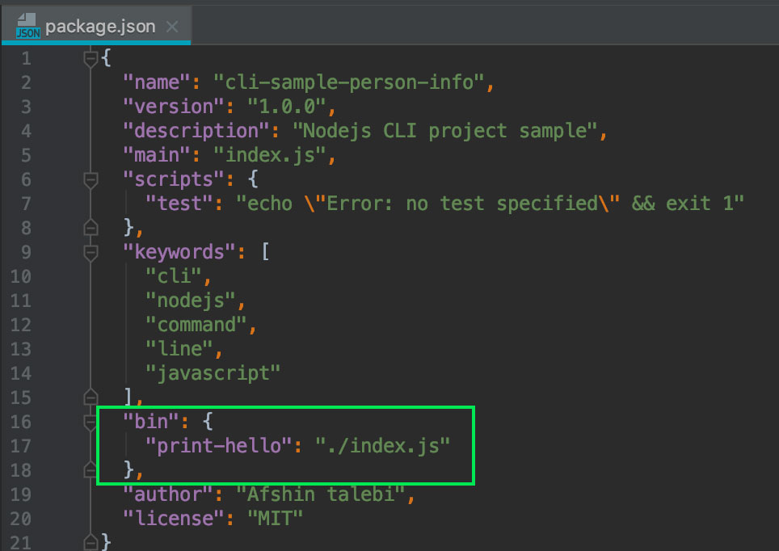Click the fold end marker on line 15
The image size is (779, 551).
(91, 397)
